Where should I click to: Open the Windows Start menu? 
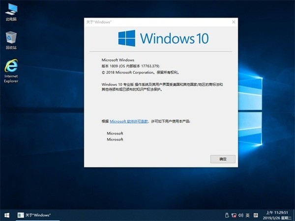[x=7, y=215]
